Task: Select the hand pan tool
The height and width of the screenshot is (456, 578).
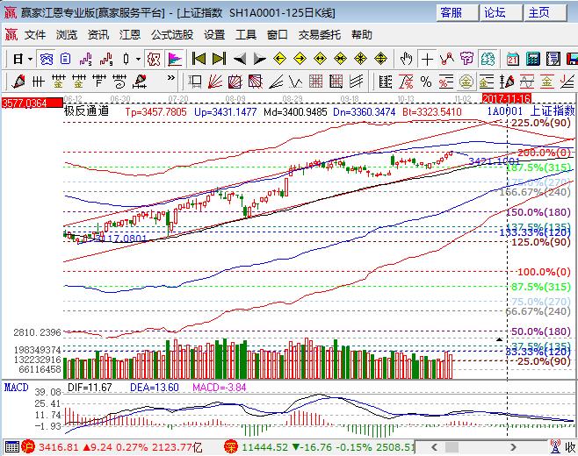Action: pos(406,59)
